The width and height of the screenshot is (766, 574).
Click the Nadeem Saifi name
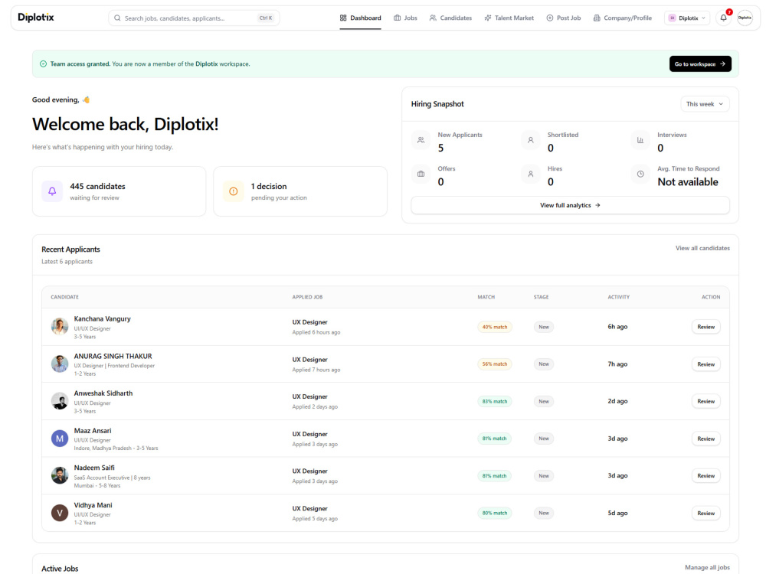click(x=94, y=468)
